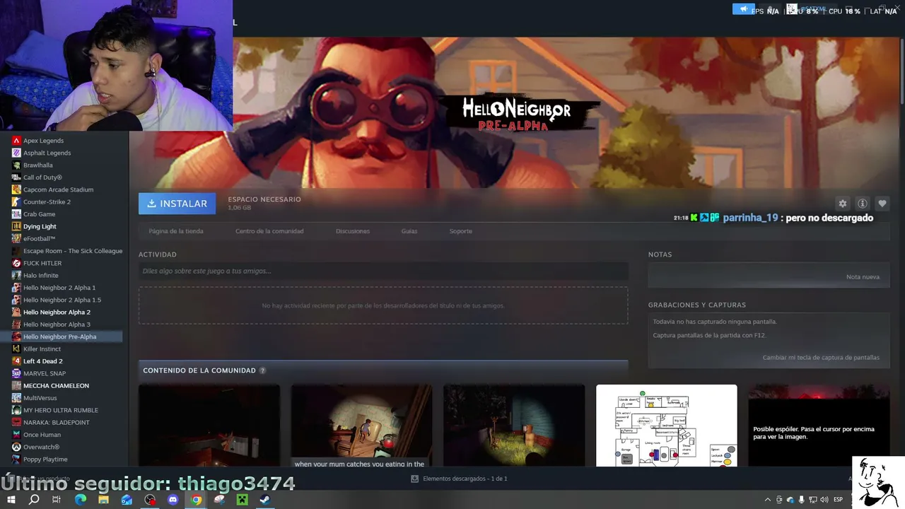Viewport: 905px width, 509px height.
Task: Open Windows search from taskbar
Action: pos(34,500)
